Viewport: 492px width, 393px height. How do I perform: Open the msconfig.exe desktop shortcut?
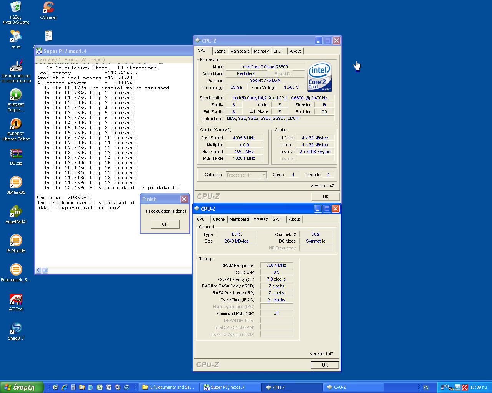click(x=16, y=71)
